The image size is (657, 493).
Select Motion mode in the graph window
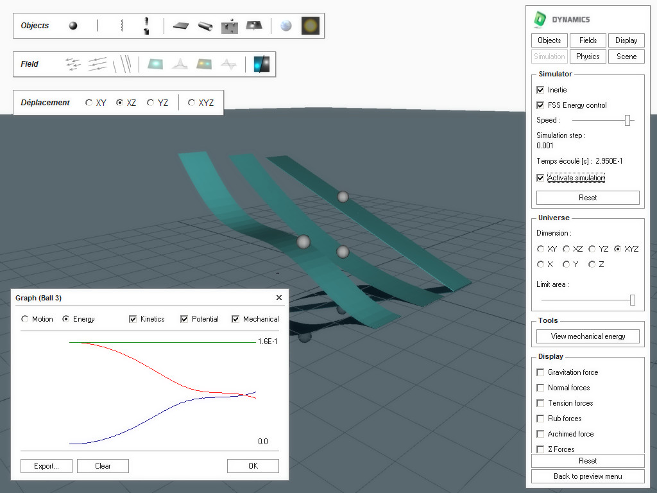(x=24, y=318)
